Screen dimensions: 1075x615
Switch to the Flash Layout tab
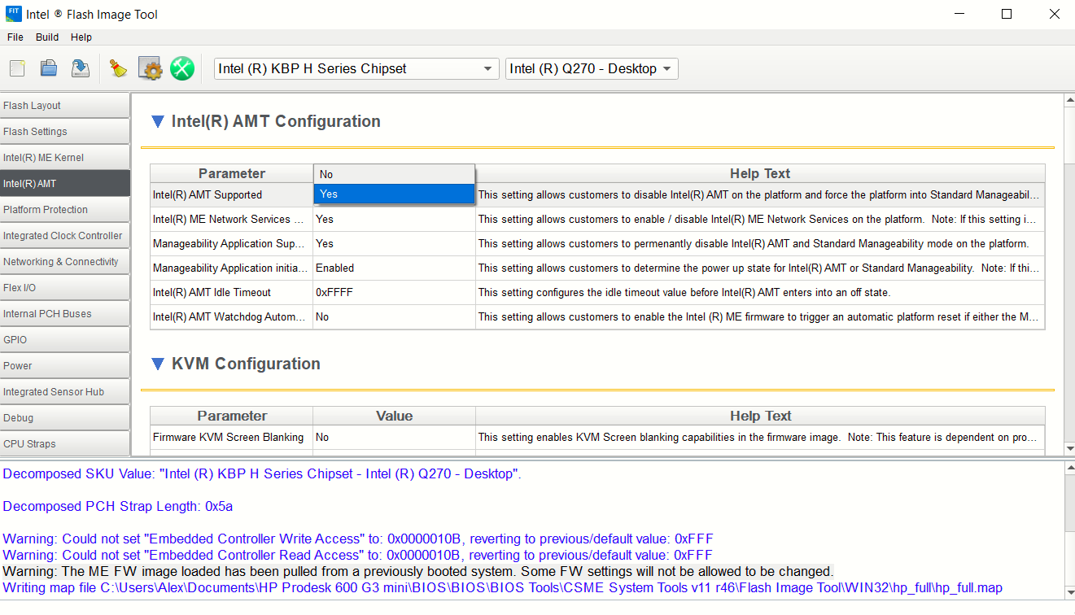tap(65, 106)
